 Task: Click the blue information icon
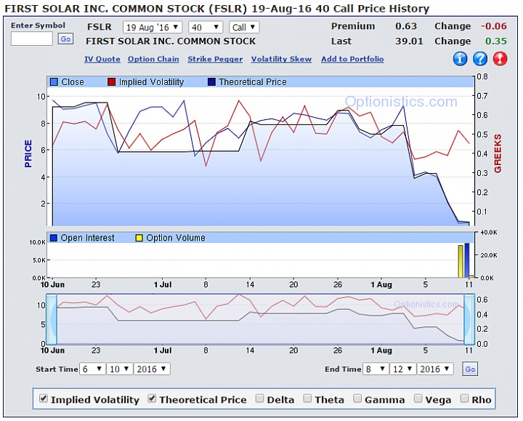[460, 59]
